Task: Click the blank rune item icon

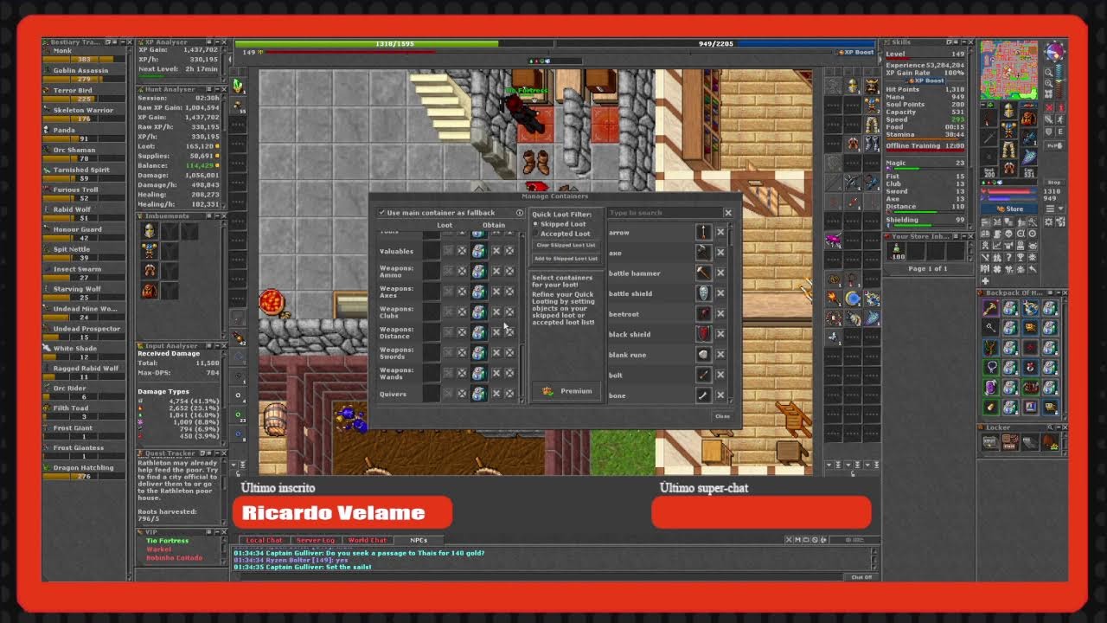Action: click(x=703, y=354)
